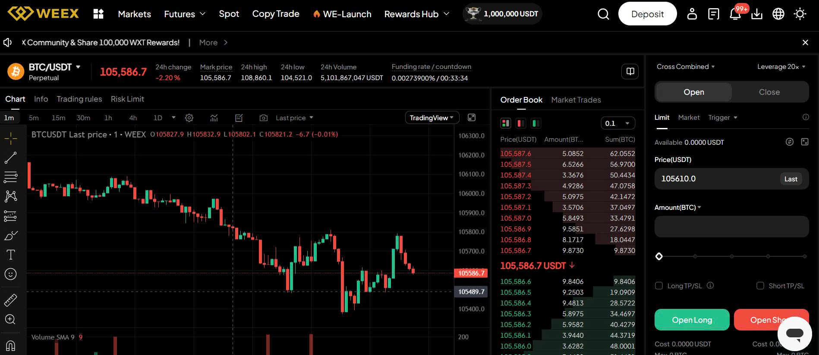Image resolution: width=819 pixels, height=355 pixels.
Task: Open the Copy Trade menu item
Action: tap(276, 14)
